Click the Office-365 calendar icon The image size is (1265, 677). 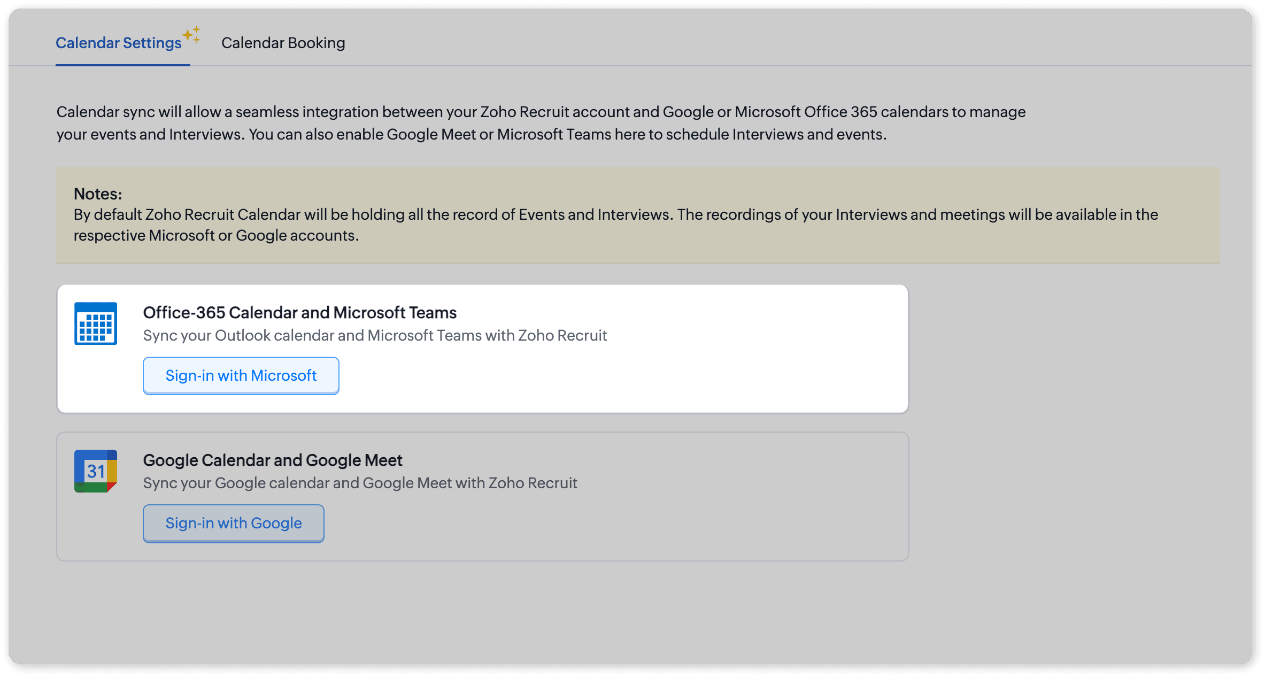[x=96, y=324]
